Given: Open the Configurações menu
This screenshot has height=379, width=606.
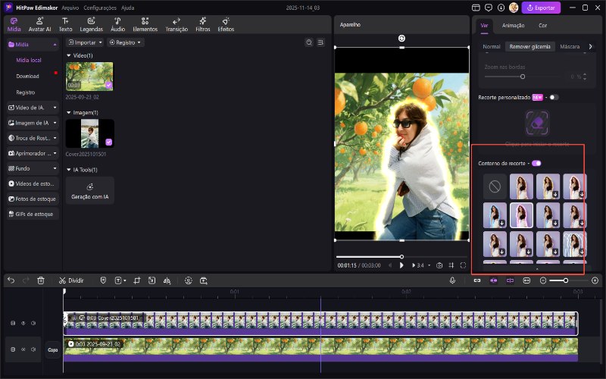Looking at the screenshot, I should click(x=100, y=8).
